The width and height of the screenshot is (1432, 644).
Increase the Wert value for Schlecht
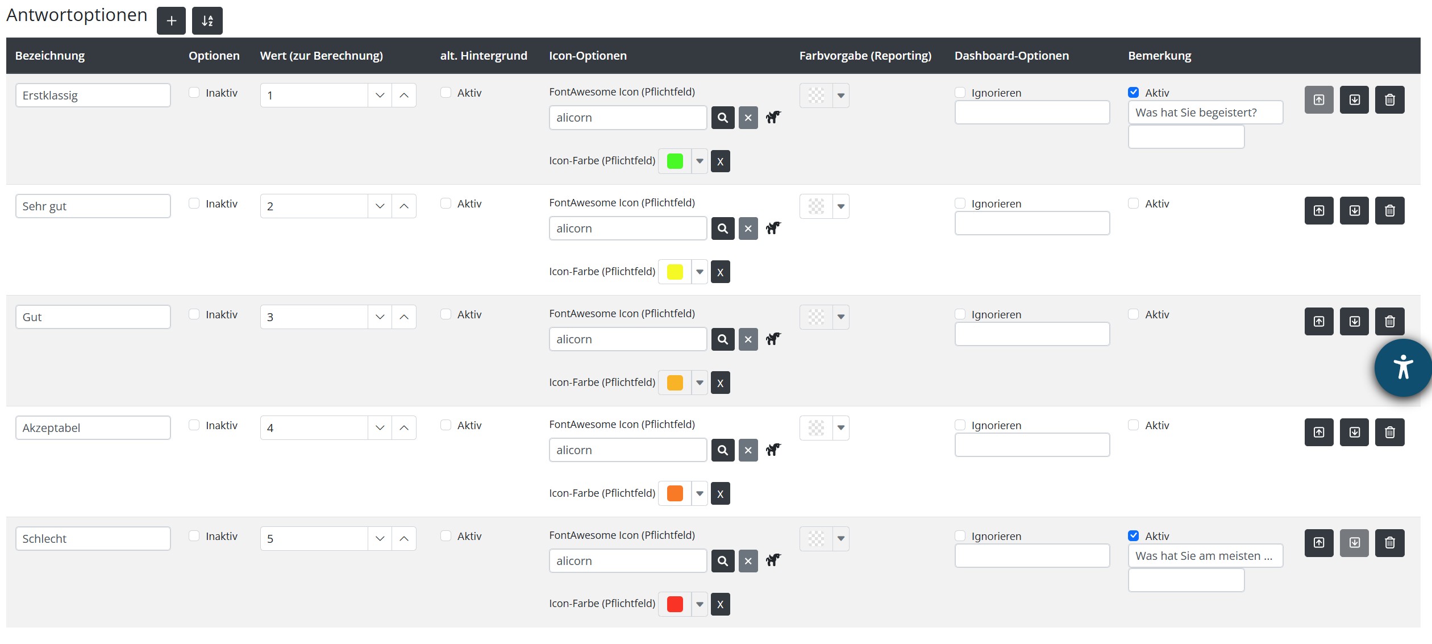pos(404,539)
